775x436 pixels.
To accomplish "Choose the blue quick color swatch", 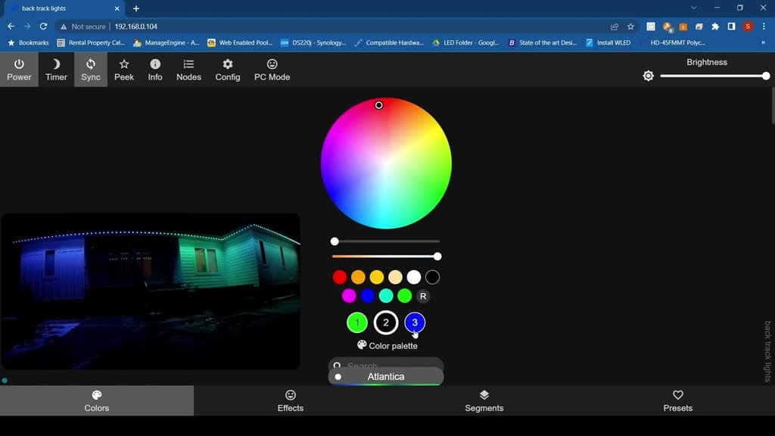I will (367, 296).
